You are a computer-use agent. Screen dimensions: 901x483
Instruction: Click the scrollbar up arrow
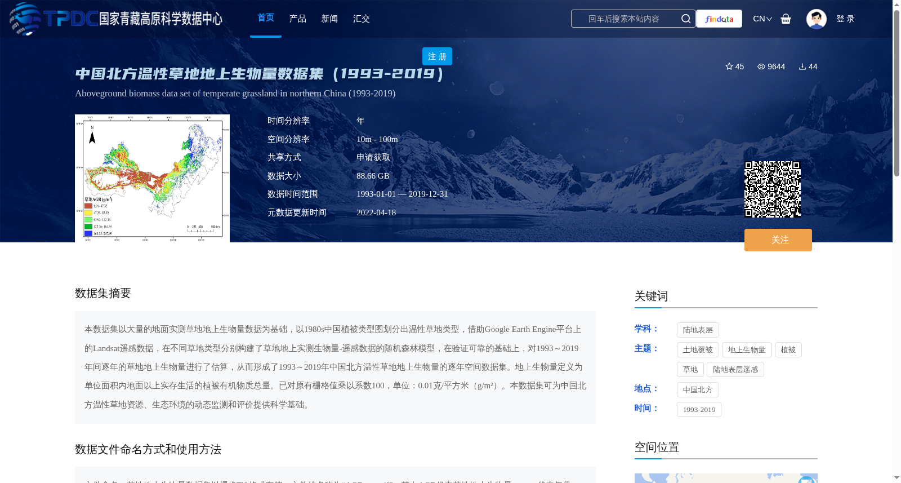click(x=896, y=5)
